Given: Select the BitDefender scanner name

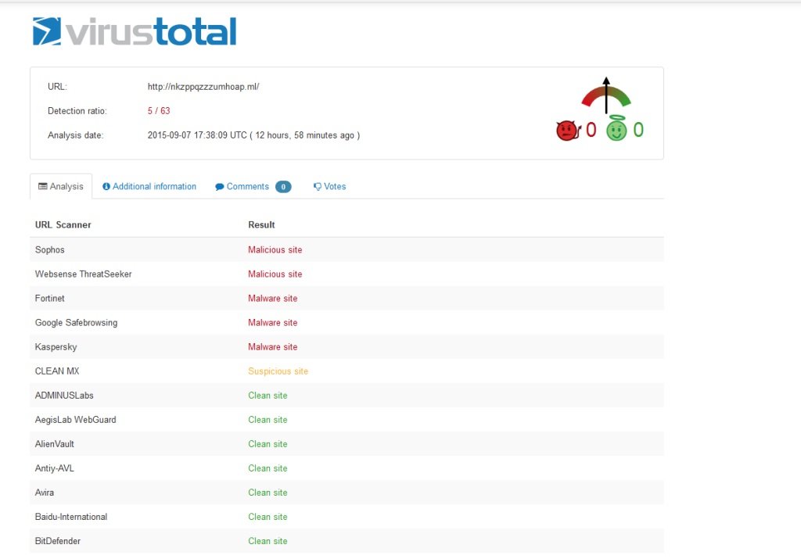Looking at the screenshot, I should (58, 541).
